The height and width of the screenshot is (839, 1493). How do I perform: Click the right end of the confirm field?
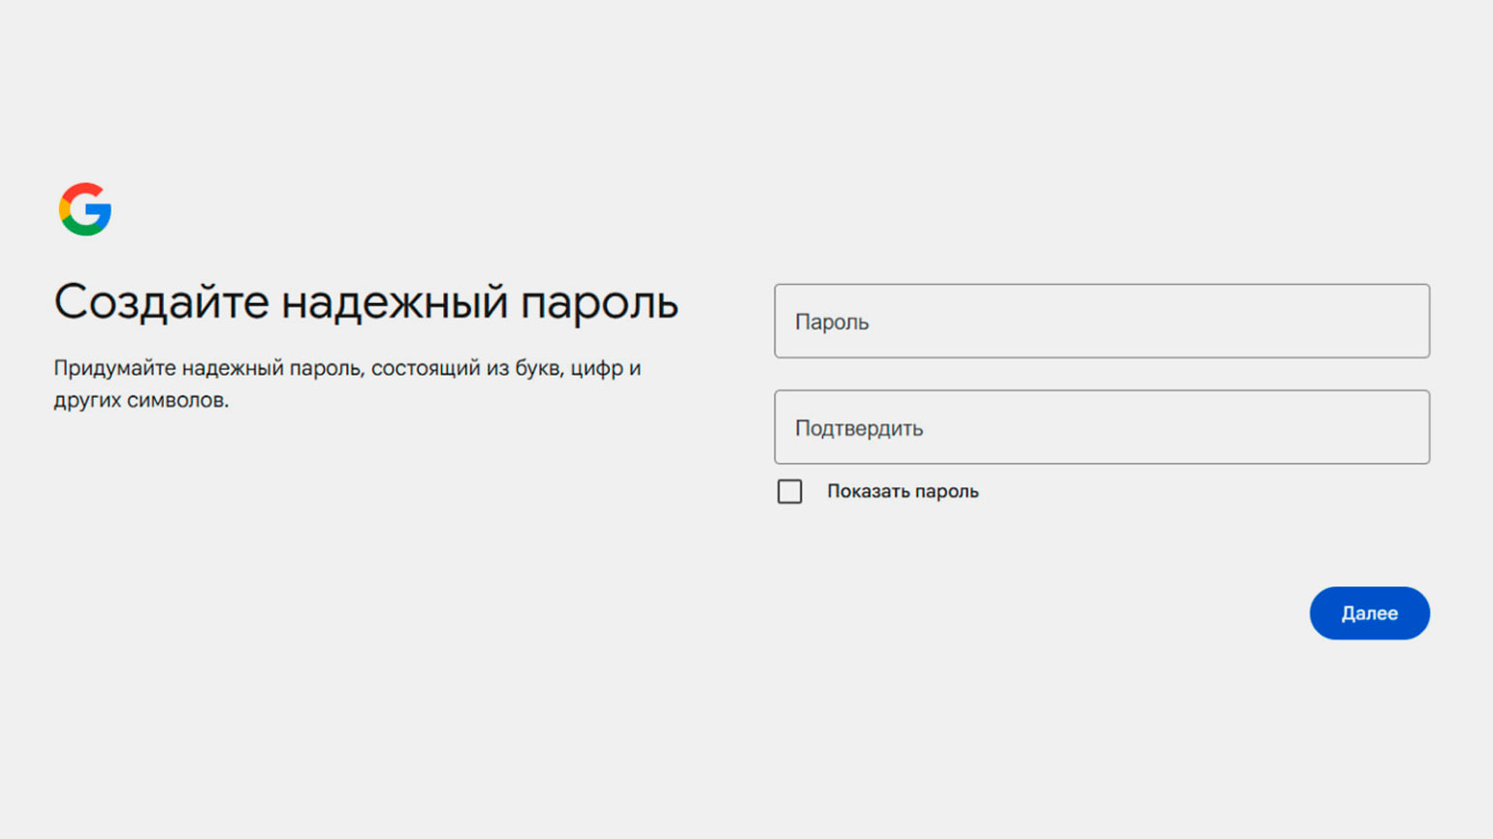click(1396, 427)
